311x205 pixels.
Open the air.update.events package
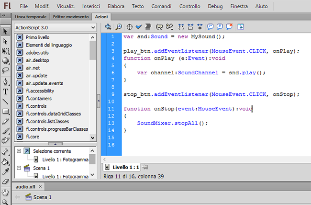coord(44,83)
